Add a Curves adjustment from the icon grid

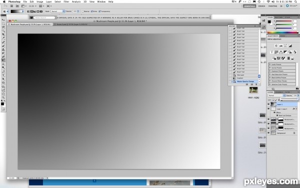point(285,46)
